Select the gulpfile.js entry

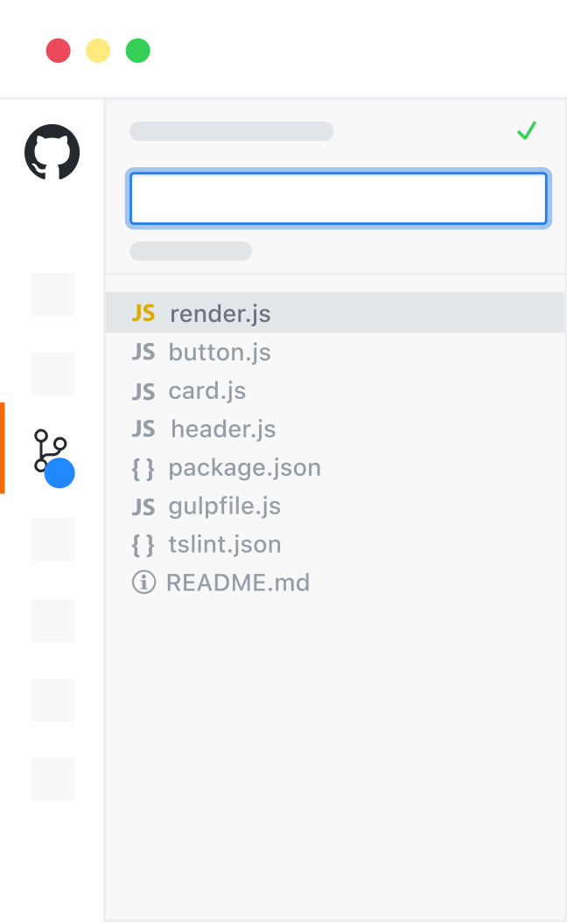coord(225,506)
